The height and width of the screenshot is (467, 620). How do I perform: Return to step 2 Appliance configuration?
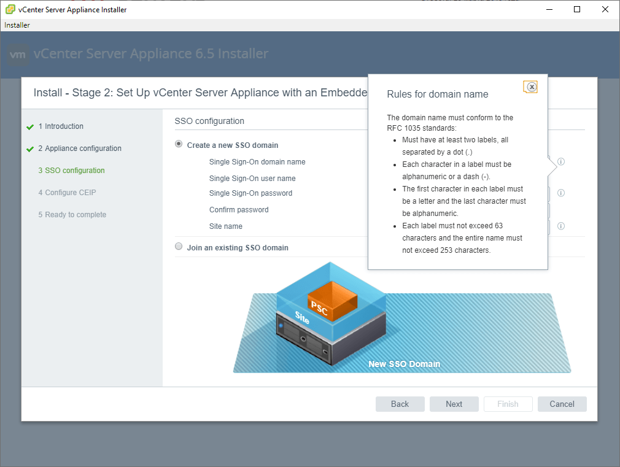click(83, 149)
